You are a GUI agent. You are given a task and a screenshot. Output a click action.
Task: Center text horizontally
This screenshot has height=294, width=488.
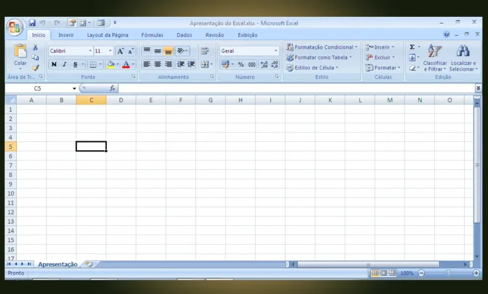[x=158, y=64]
